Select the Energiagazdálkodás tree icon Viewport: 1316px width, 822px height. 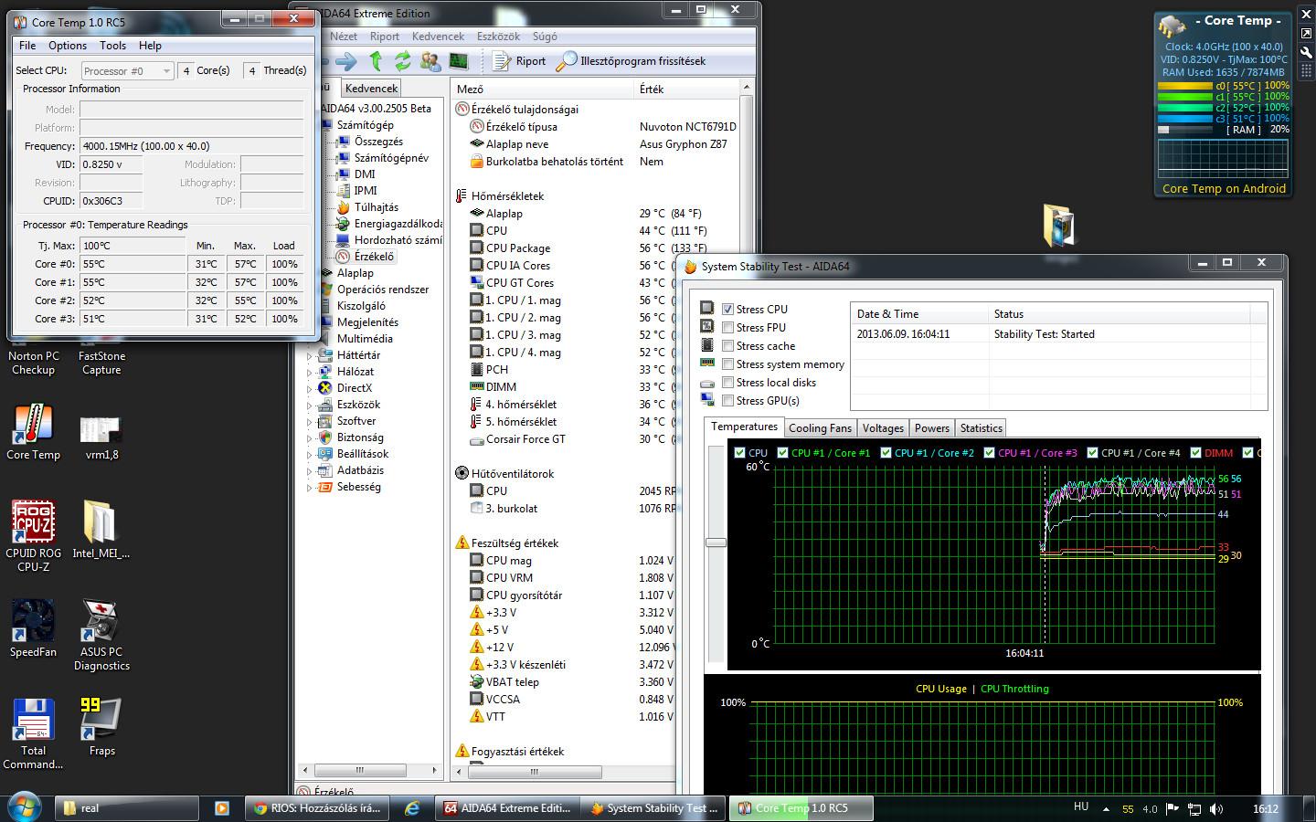click(343, 224)
